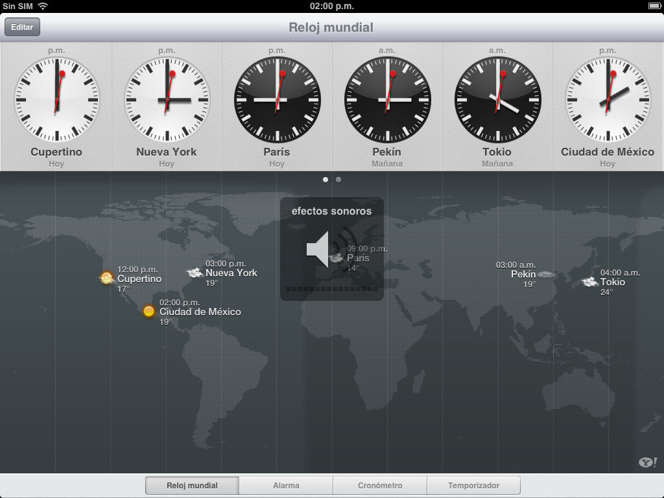Select the Reloj mundial tab

point(192,486)
